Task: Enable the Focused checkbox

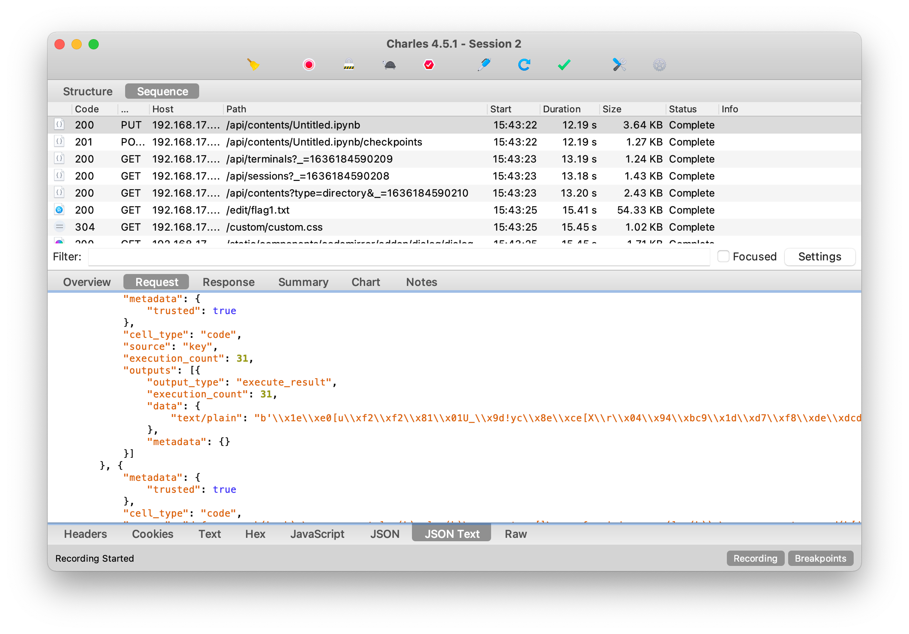Action: pos(723,257)
